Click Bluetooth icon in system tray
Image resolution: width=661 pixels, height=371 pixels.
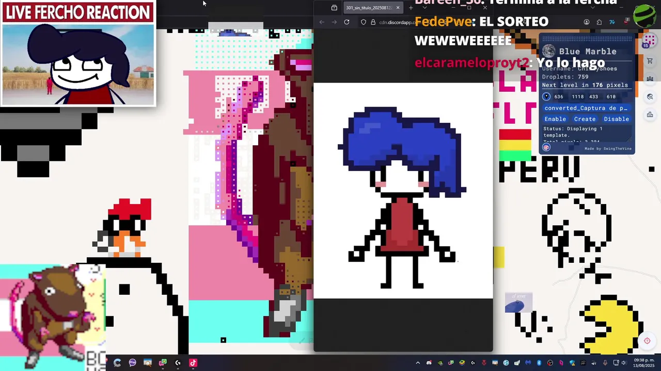pyautogui.click(x=539, y=363)
